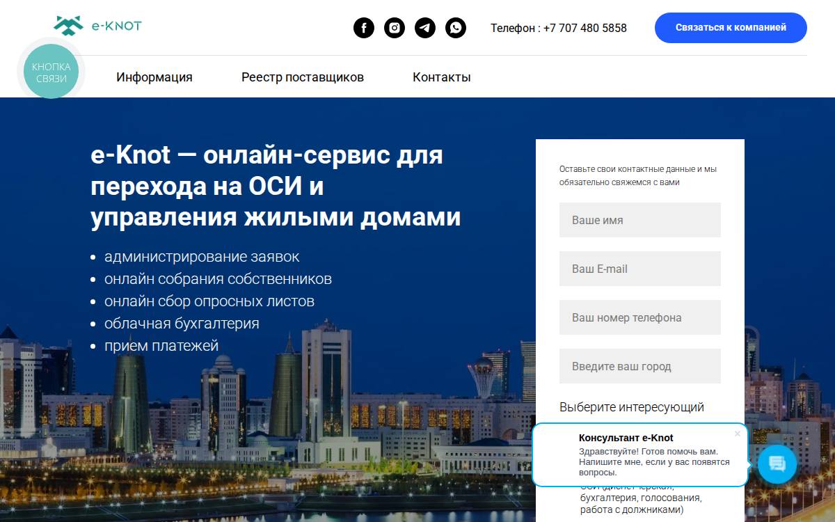Screen dimensions: 835x522
Task: Click the text онлайн собрания собственников
Action: click(x=218, y=279)
